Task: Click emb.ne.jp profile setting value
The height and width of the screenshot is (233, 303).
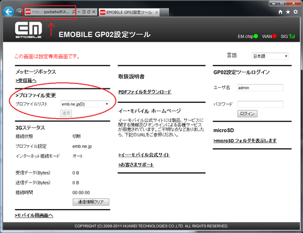Action: click(x=82, y=146)
